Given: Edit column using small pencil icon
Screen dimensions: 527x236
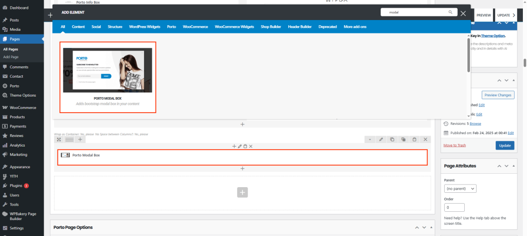Looking at the screenshot, I should coord(239,147).
